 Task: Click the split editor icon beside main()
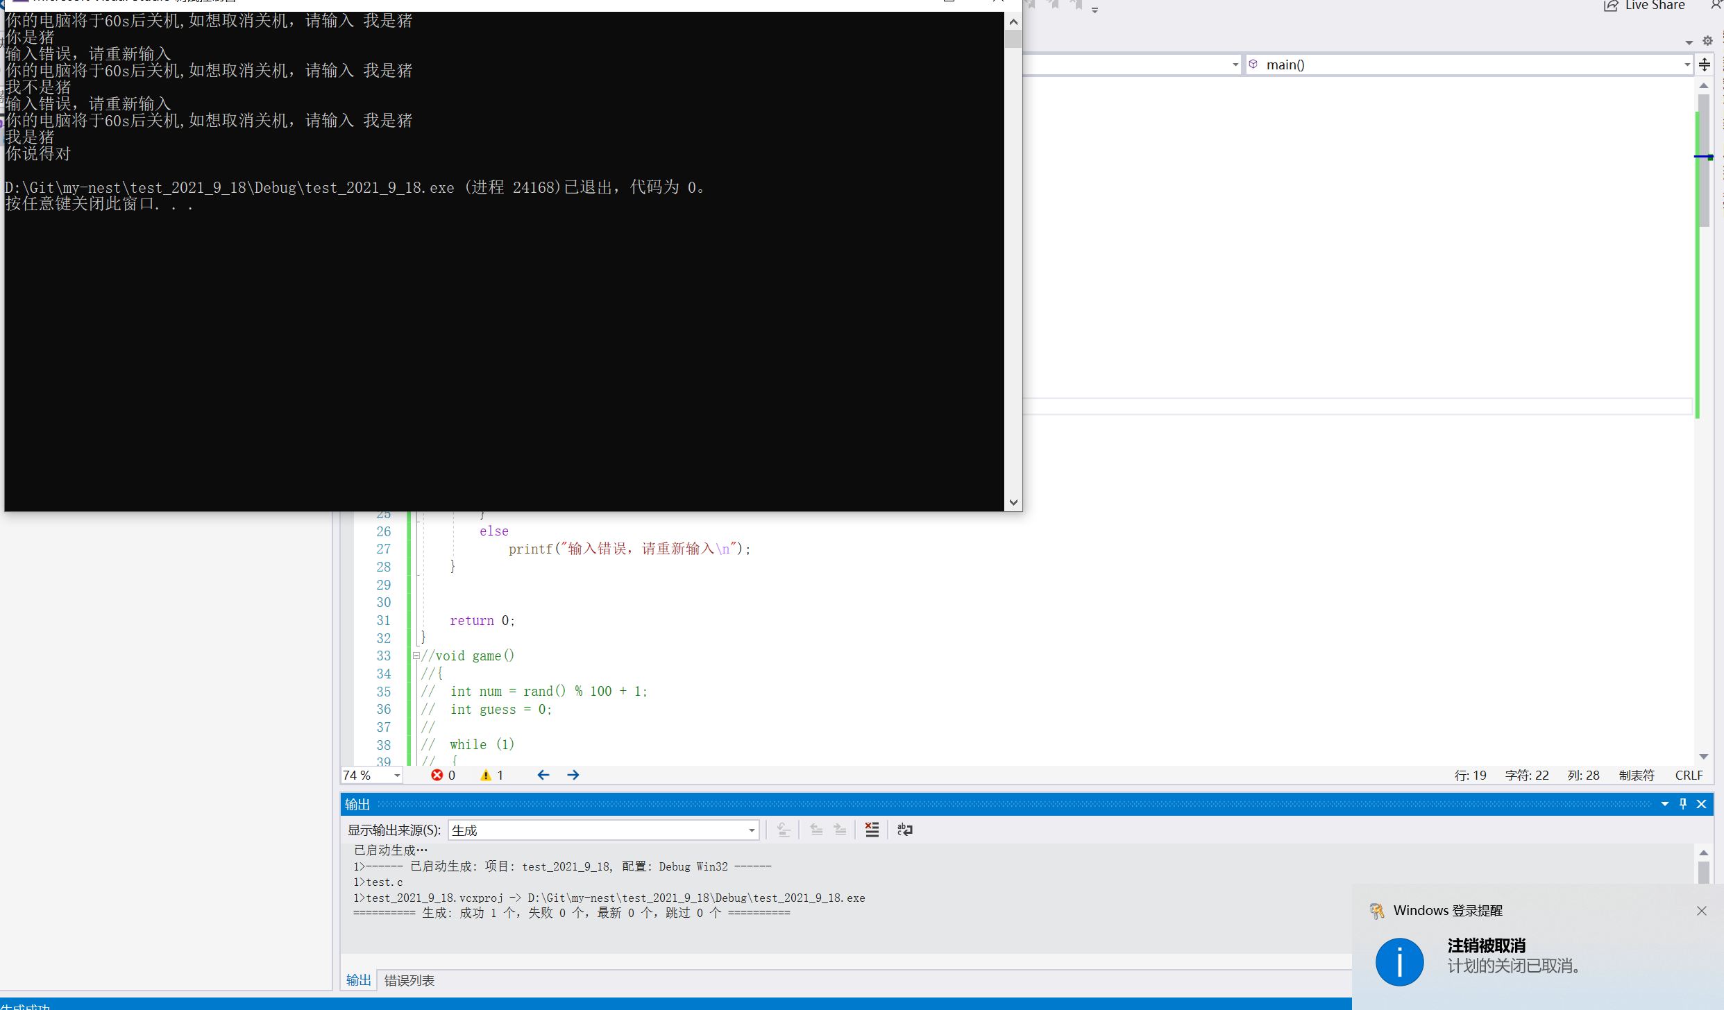click(x=1705, y=65)
